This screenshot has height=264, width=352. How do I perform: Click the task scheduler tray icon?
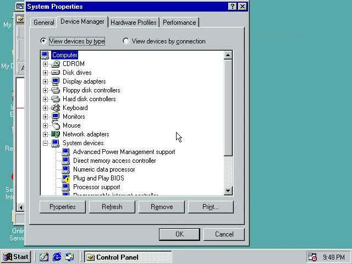[x=312, y=257]
